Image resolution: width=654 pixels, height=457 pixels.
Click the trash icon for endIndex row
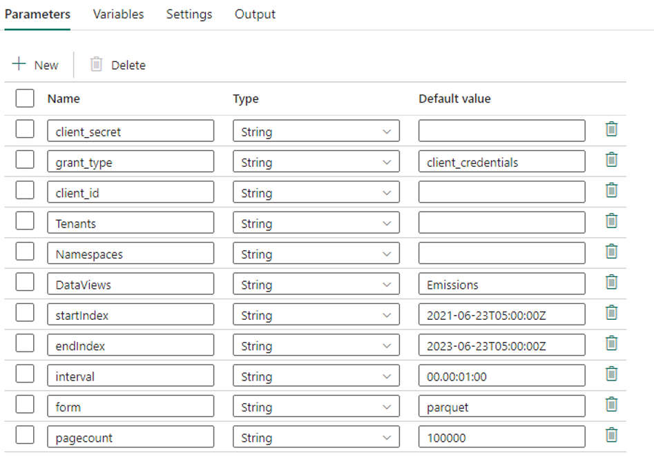(x=611, y=343)
